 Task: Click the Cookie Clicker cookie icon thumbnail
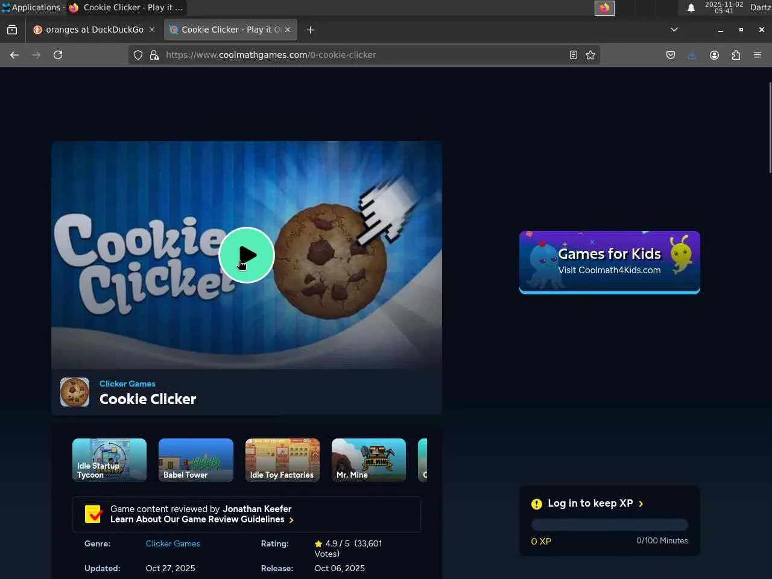pos(75,392)
